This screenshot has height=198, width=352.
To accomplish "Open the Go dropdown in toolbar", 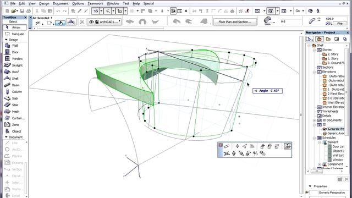I will pos(303,11).
